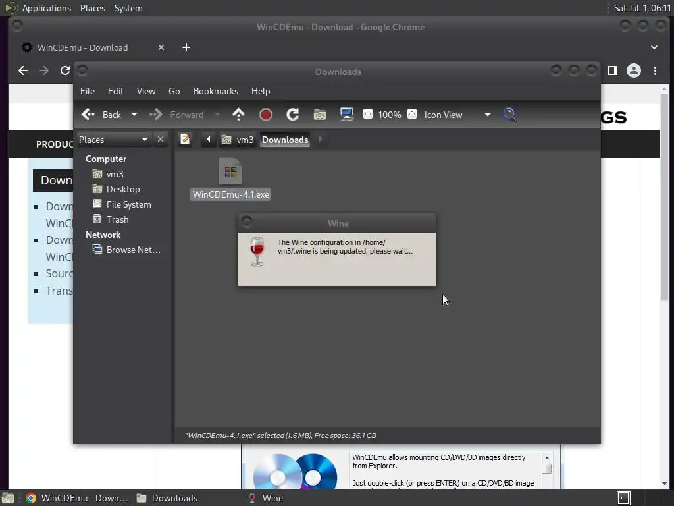
Task: Switch to WinCDEmu Chrome taskbar entry
Action: 76,498
